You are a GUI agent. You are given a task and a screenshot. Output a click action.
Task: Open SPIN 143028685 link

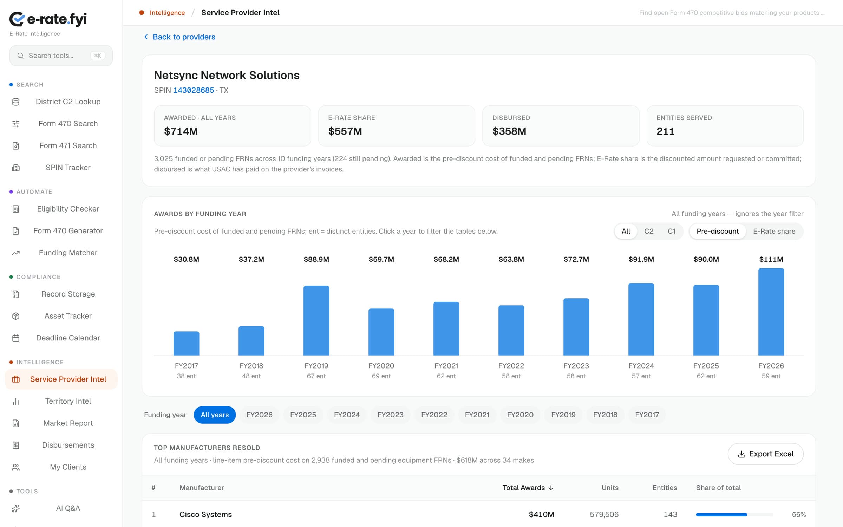(194, 90)
